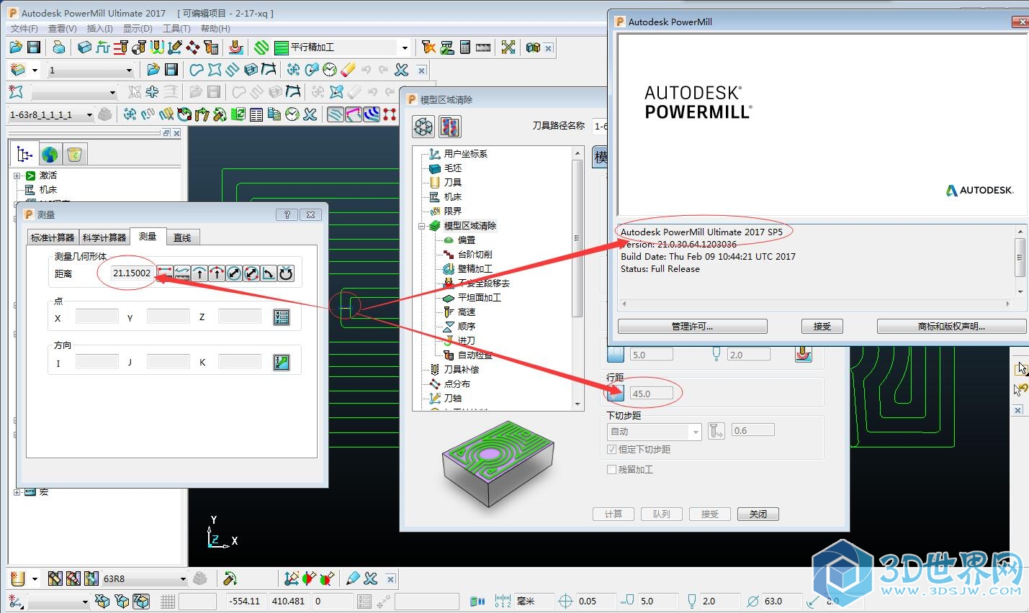Open statistics list icon in toolpath toolbar
Screen dimensions: 1029x613
click(256, 114)
